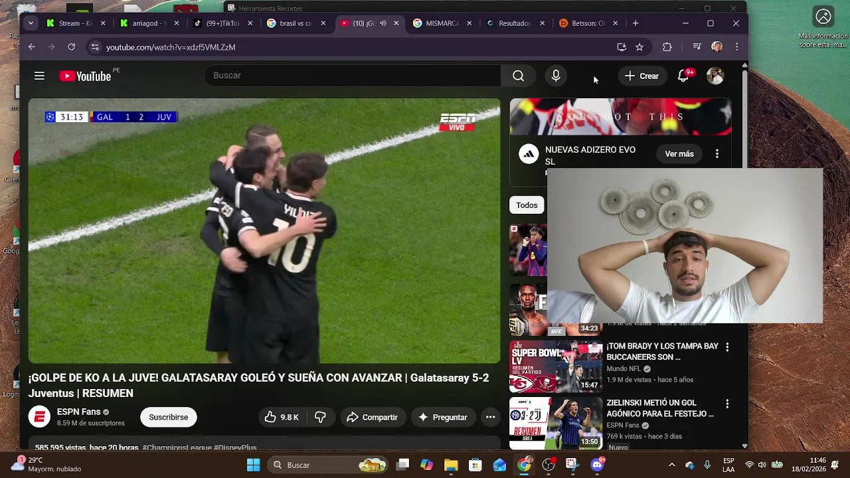Viewport: 850px width, 478px height.
Task: Click the Crear button
Action: click(641, 76)
